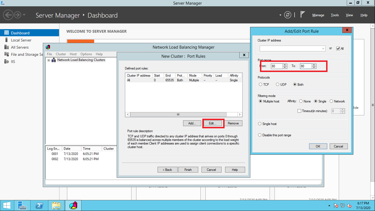Choose Single host filtering mode
This screenshot has width=375, height=211.
pyautogui.click(x=260, y=124)
